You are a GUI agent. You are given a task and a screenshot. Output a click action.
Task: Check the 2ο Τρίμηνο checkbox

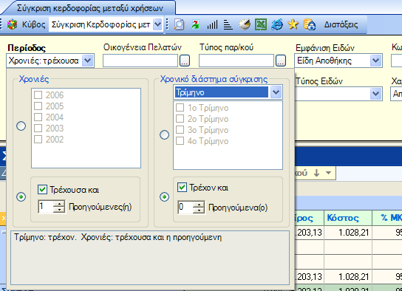[180, 119]
